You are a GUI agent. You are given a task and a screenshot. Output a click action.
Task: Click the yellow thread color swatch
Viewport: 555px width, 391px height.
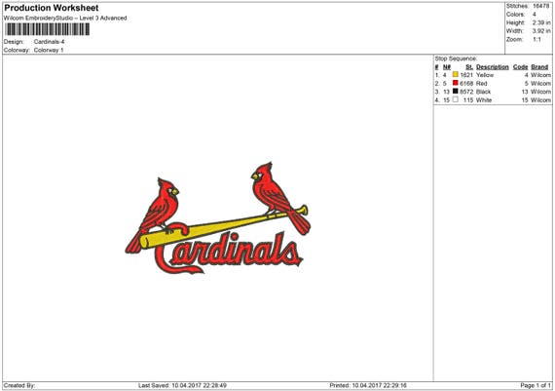click(x=455, y=74)
